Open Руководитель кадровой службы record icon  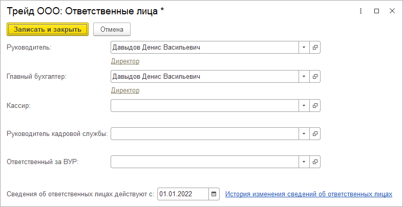[x=315, y=134]
